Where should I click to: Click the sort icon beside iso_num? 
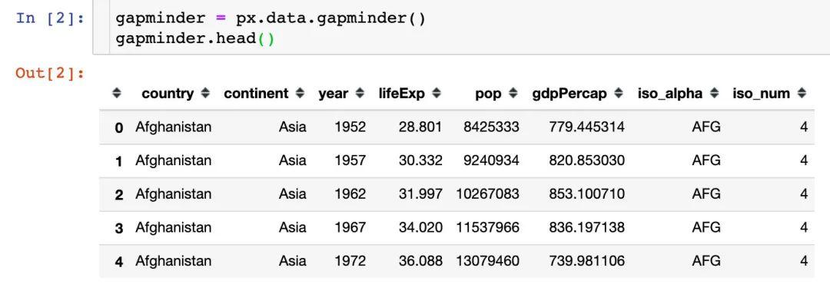click(x=802, y=94)
